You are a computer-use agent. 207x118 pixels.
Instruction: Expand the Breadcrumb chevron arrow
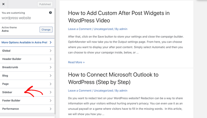(51, 67)
